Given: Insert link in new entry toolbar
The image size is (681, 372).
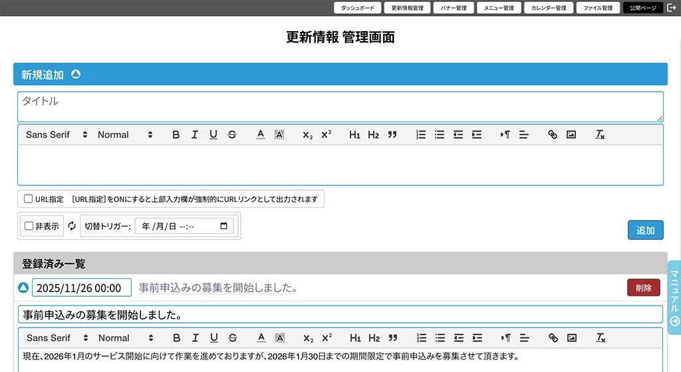Looking at the screenshot, I should [553, 135].
